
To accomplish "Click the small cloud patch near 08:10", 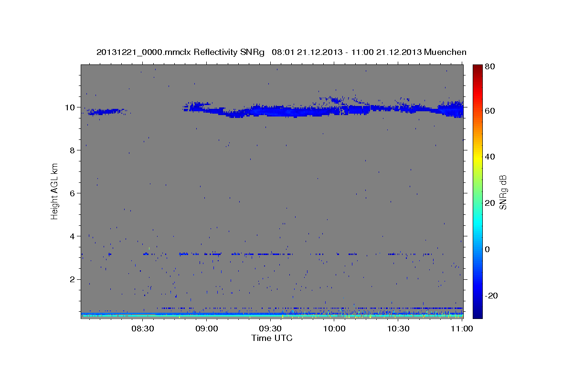I will point(106,112).
